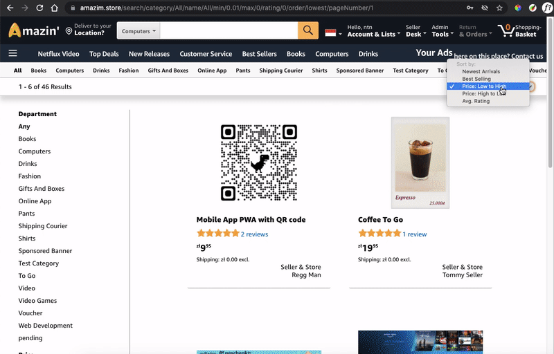Select Books in Department sidebar
Viewport: 554px width, 354px height.
tap(27, 138)
